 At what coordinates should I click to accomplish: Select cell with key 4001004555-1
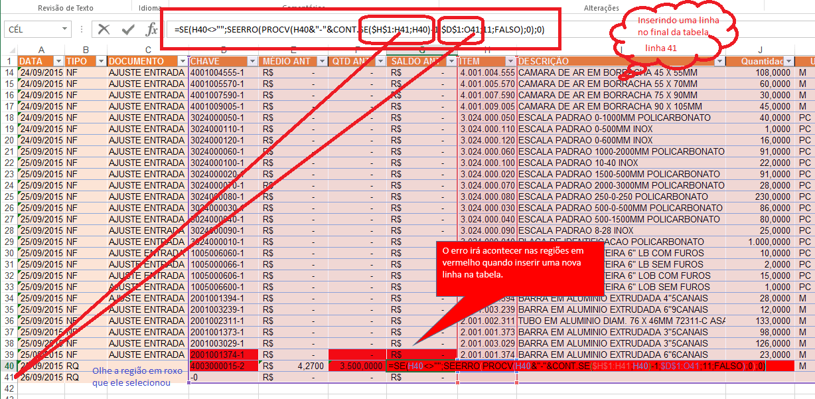pyautogui.click(x=224, y=72)
